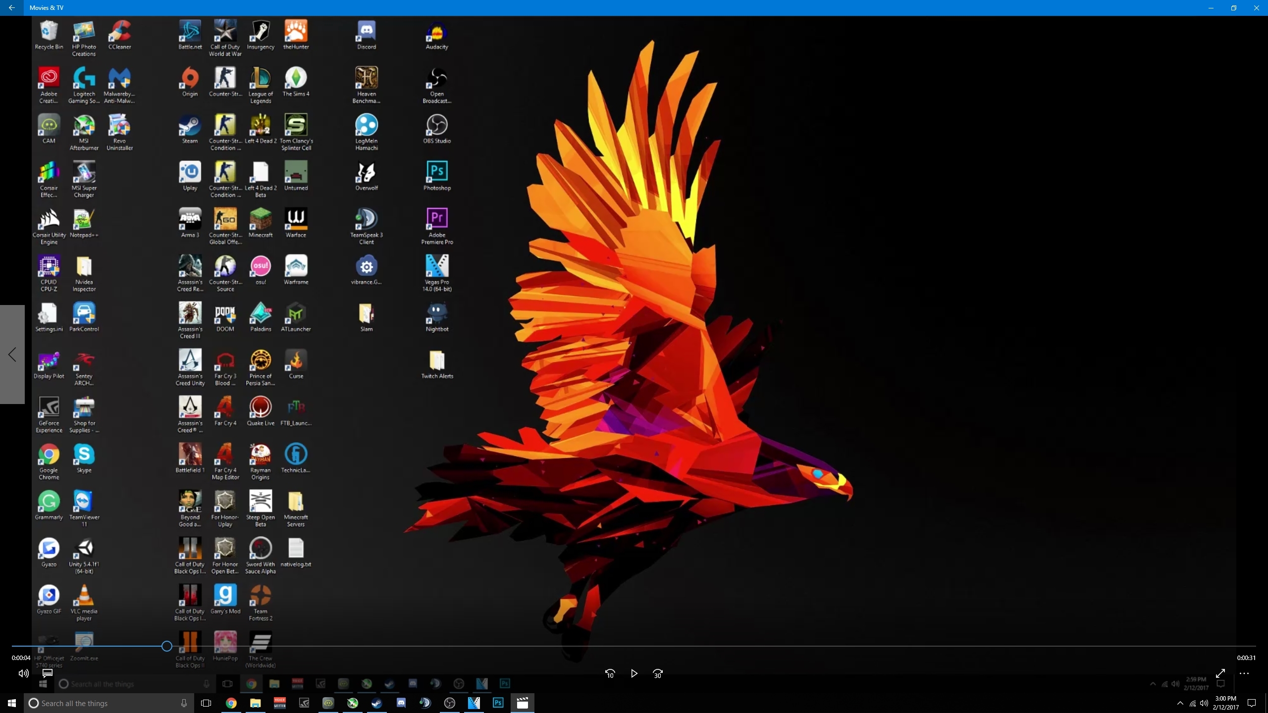Screen dimensions: 1268x713
Task: Click the seek bar position handle
Action: pos(167,646)
